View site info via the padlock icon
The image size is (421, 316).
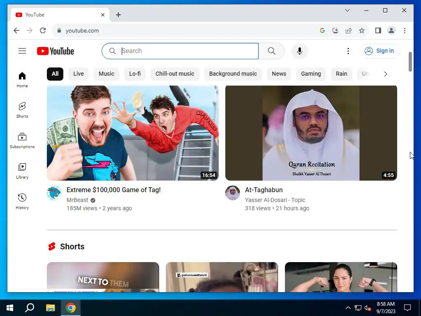pos(59,30)
